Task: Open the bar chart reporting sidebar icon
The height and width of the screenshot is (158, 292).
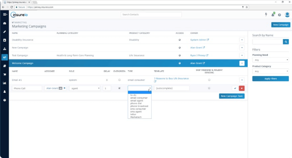Action: (4, 83)
